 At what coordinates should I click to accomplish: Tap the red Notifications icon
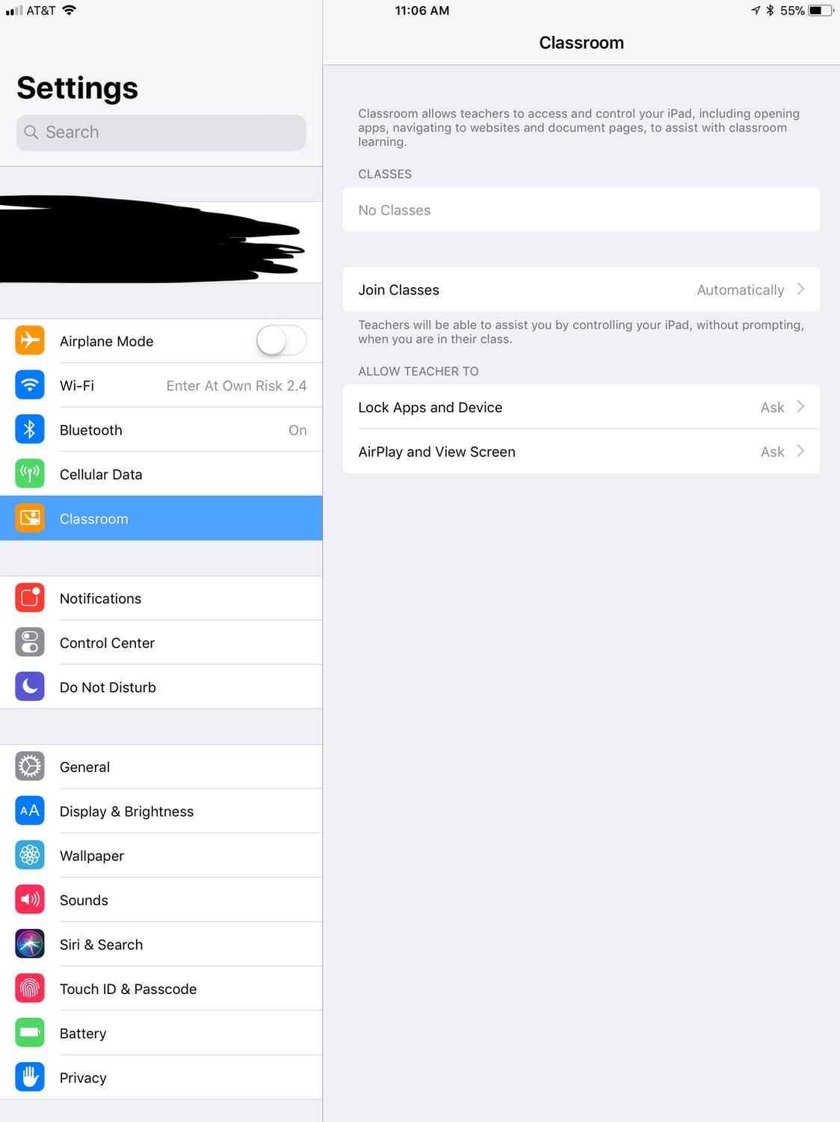pos(30,598)
